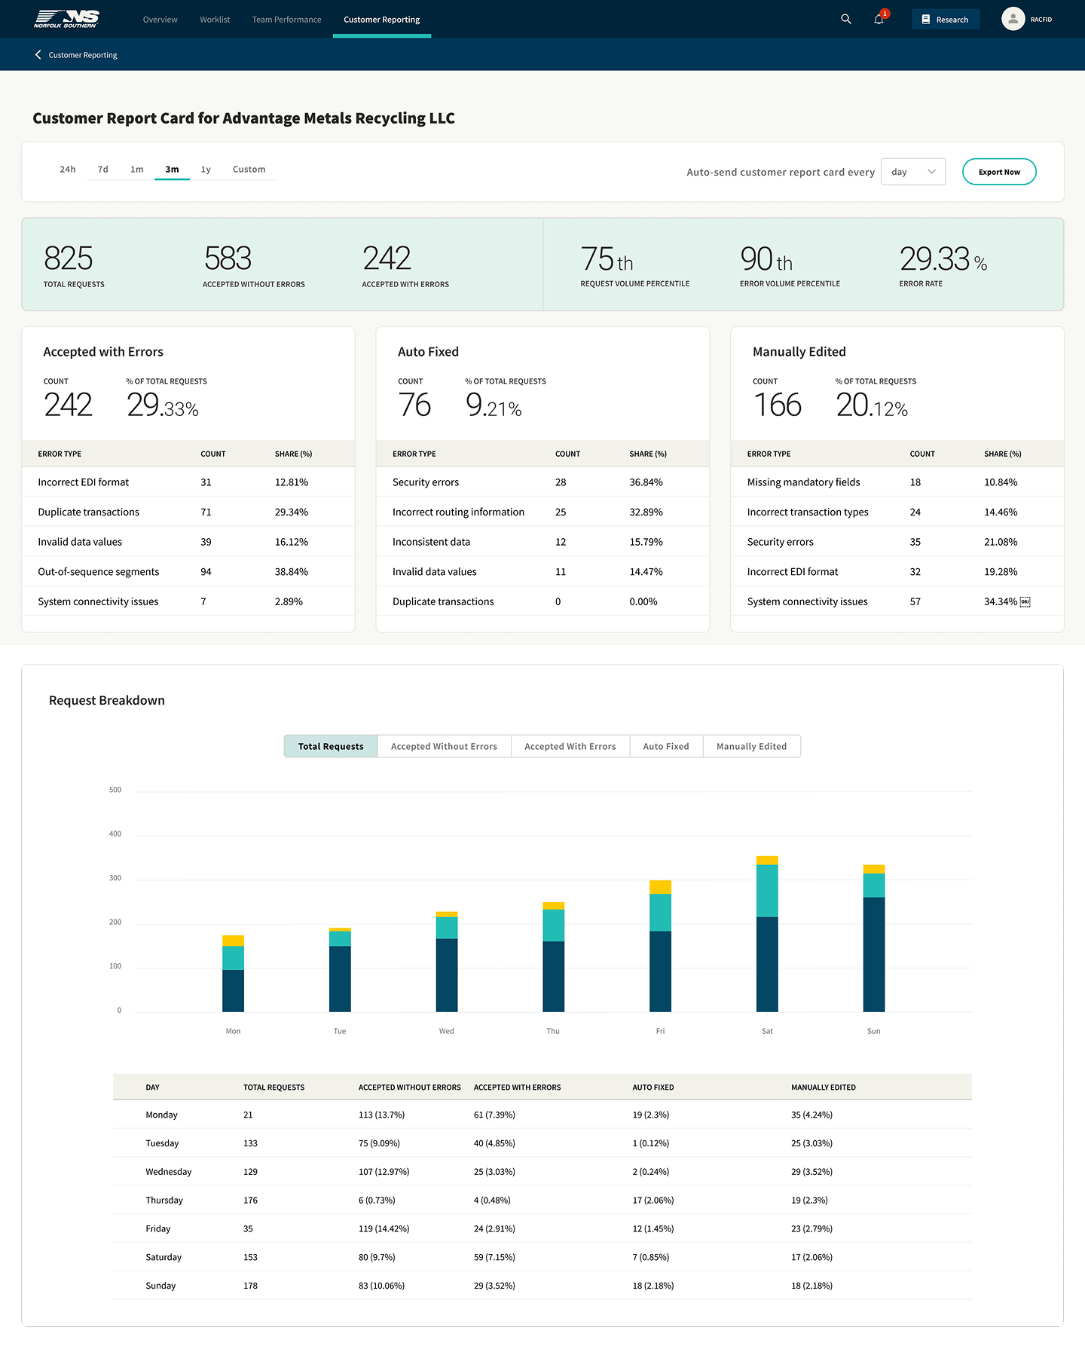1085x1349 pixels.
Task: Select the 1y time range
Action: pyautogui.click(x=206, y=170)
